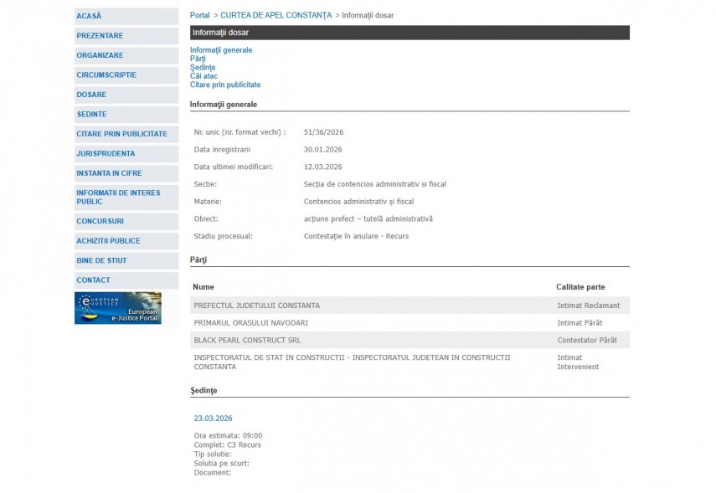Open the CONTACT page from sidebar
This screenshot has height=493, width=716.
click(x=93, y=280)
